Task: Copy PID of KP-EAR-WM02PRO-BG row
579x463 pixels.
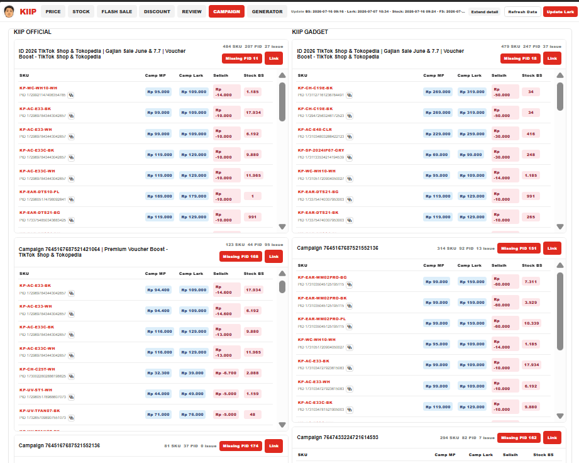Action: coord(350,284)
